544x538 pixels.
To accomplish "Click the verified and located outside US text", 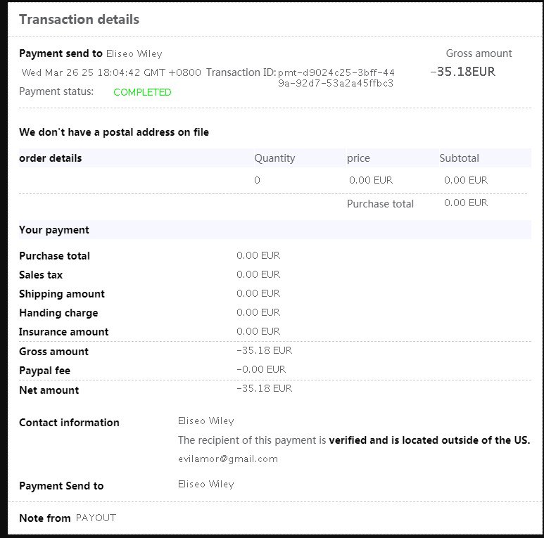I will [x=429, y=440].
